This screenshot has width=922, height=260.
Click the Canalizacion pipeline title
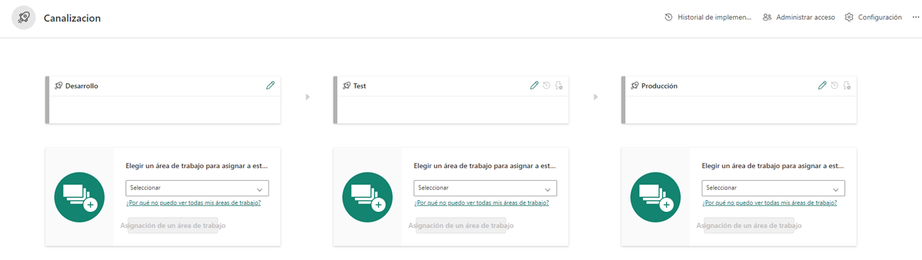coord(72,18)
